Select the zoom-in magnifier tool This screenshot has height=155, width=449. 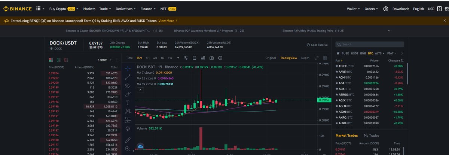click(x=128, y=149)
